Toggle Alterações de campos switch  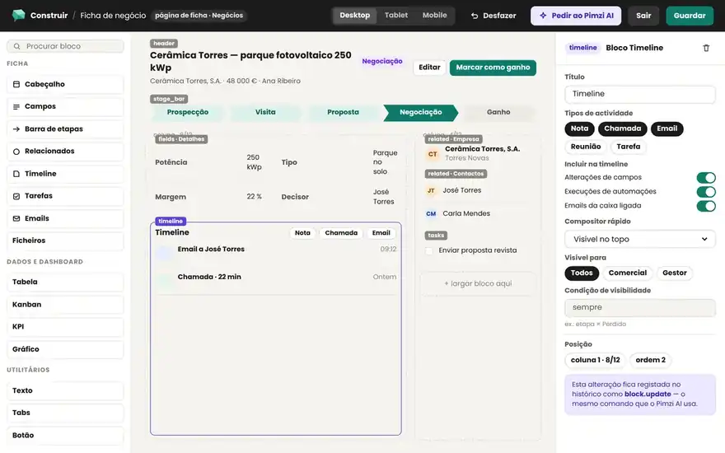coord(706,178)
